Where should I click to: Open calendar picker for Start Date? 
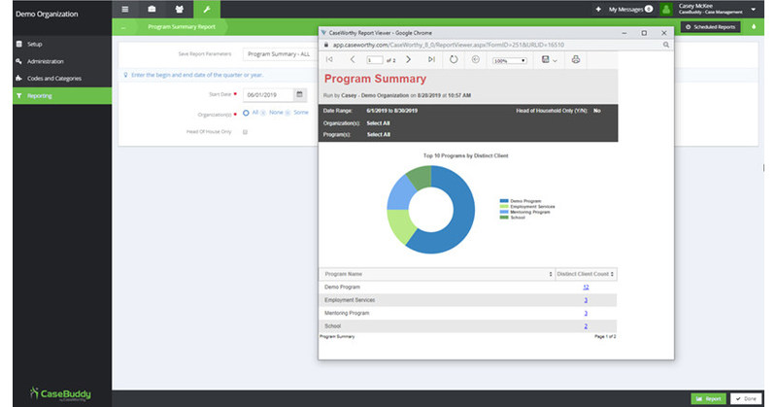[x=300, y=95]
